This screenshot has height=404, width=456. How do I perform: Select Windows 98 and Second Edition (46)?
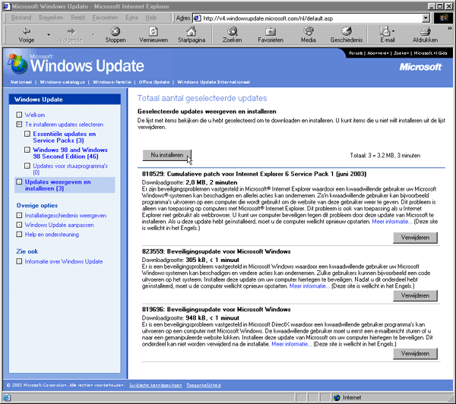pos(70,153)
